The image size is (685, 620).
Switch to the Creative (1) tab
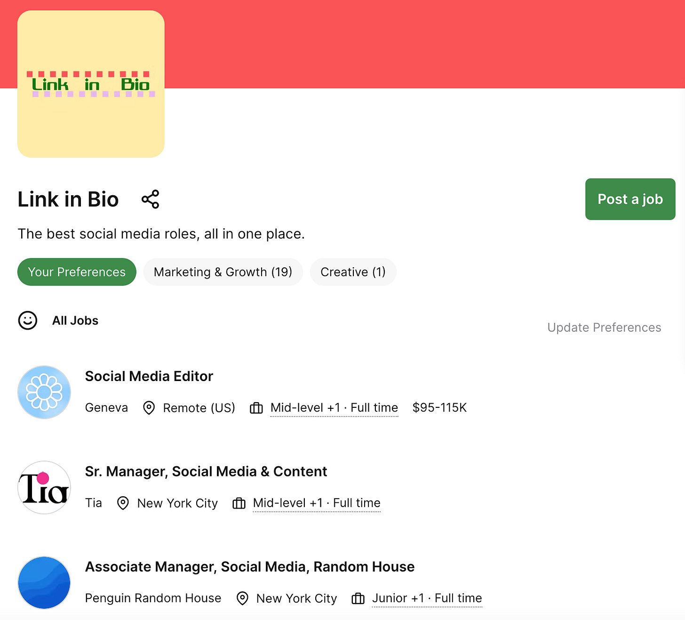[x=353, y=272]
